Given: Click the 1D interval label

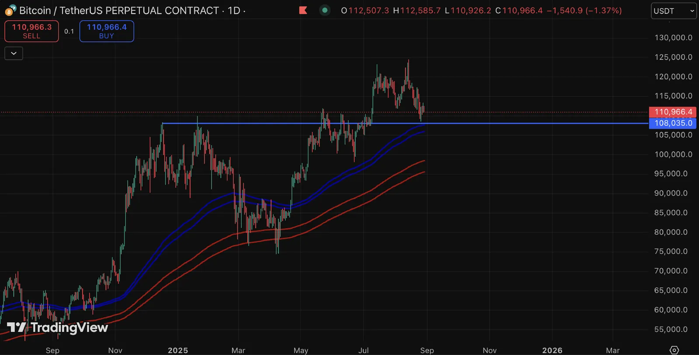Looking at the screenshot, I should point(234,10).
